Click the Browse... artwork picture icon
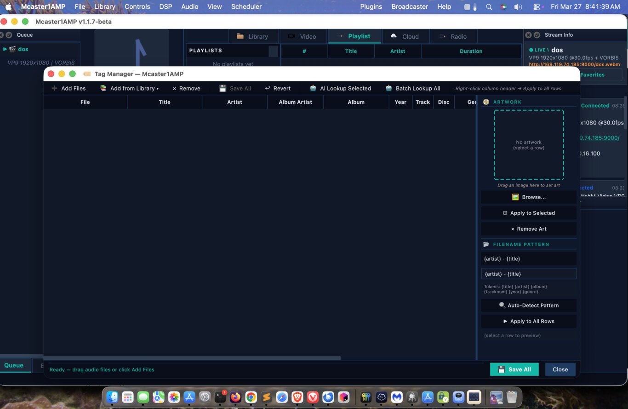628x409 pixels. pos(515,197)
